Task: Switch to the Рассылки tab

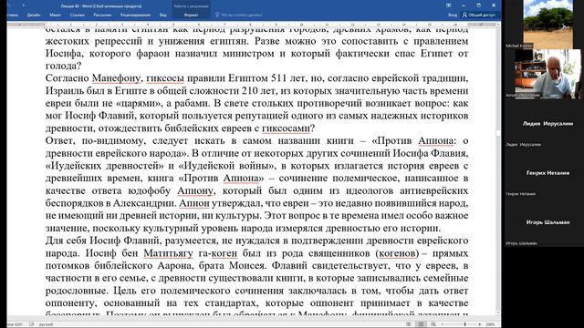Action: (102, 15)
